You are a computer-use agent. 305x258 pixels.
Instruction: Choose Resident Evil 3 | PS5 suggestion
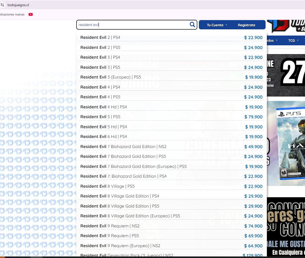point(171,67)
